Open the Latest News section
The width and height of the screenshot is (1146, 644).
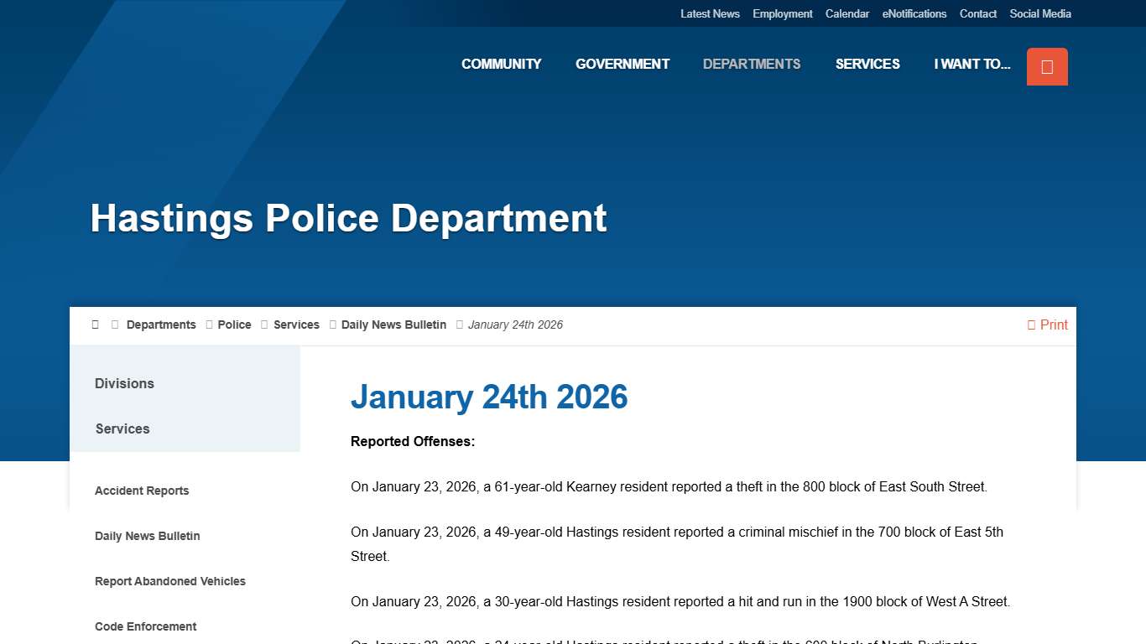[x=710, y=13]
